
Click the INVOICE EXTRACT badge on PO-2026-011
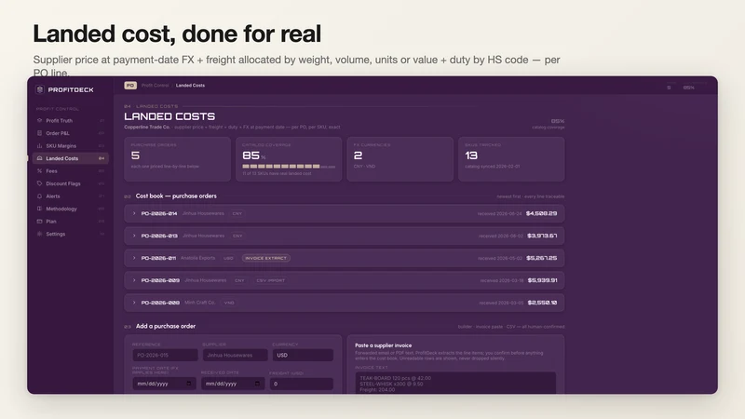click(266, 258)
